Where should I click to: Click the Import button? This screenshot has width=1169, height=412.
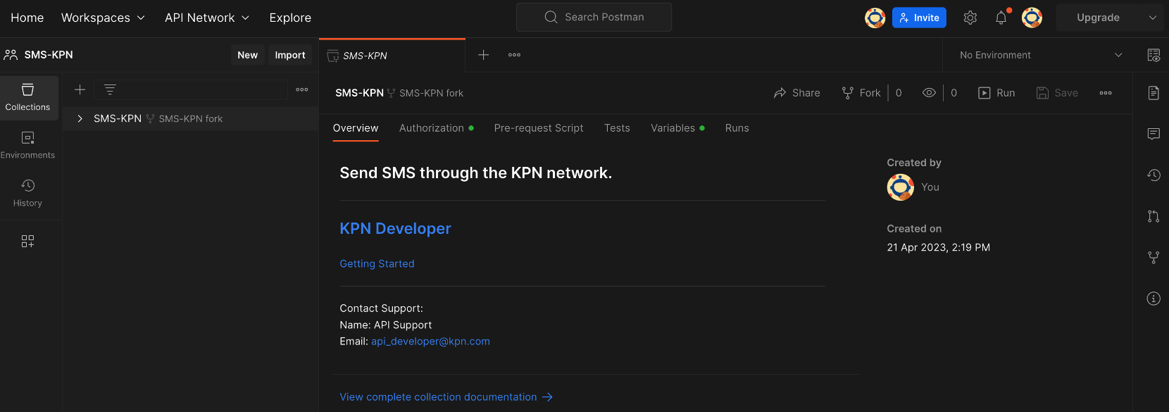click(x=290, y=55)
